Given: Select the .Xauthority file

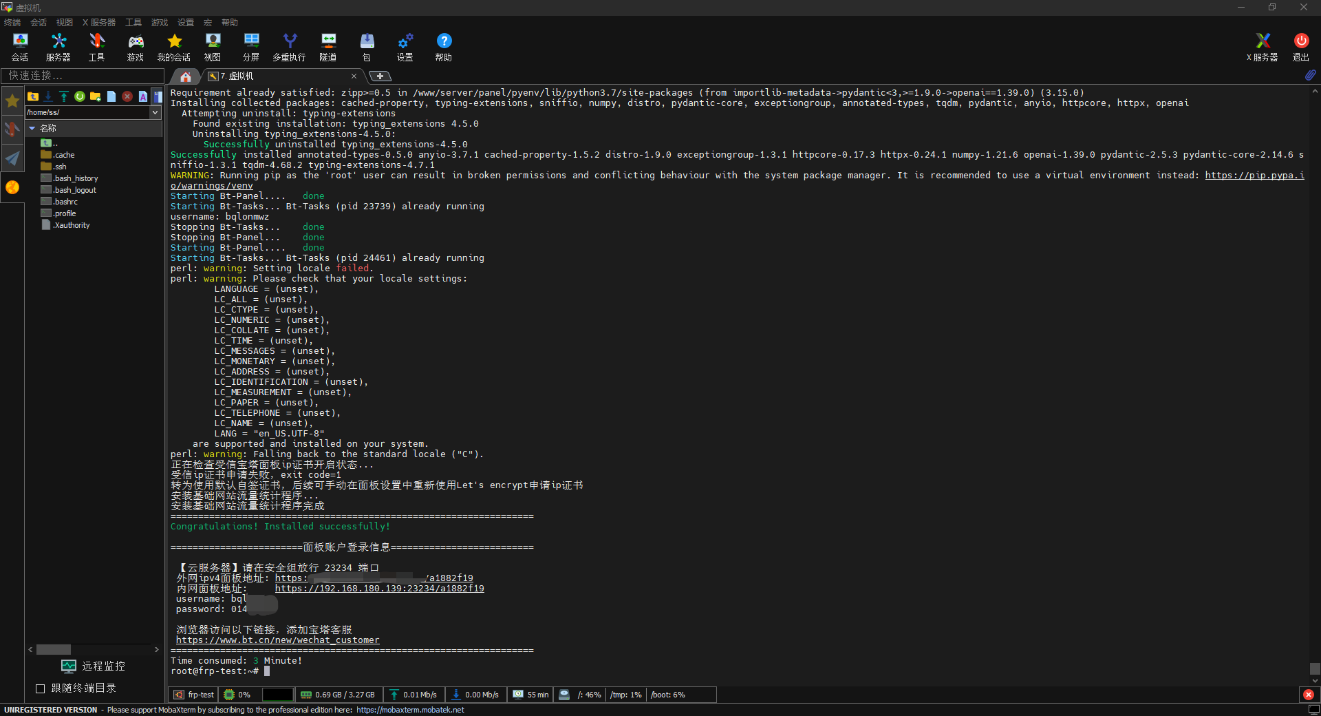Looking at the screenshot, I should (x=65, y=225).
